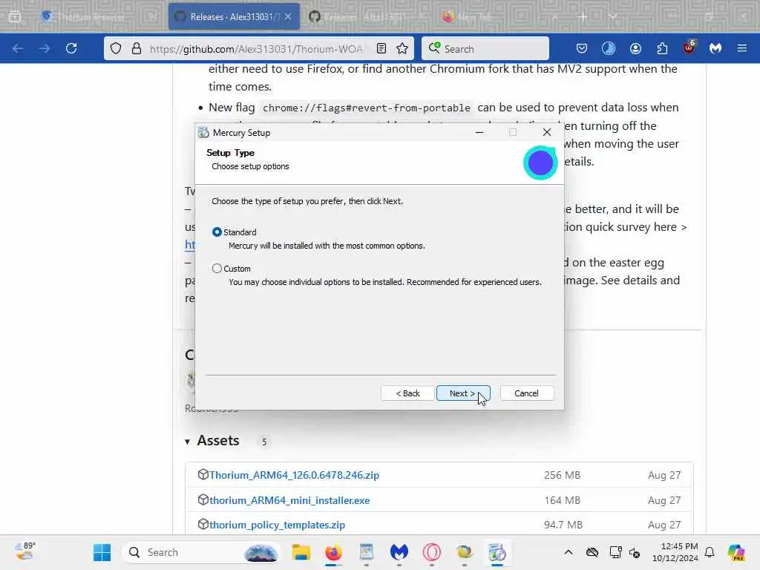Close the active Releases tab

click(x=288, y=16)
